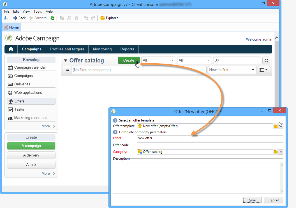
Task: Click the home icon in navigation bar
Action: (x=11, y=49)
